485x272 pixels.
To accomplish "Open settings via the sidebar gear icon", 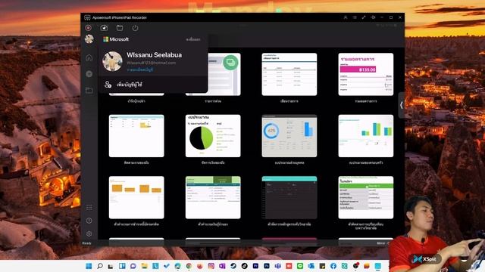I will (x=89, y=233).
